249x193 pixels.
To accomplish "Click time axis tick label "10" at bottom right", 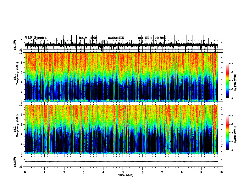I will tap(221, 172).
